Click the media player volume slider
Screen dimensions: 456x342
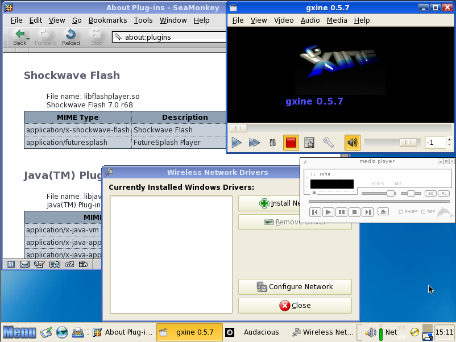[x=379, y=194]
